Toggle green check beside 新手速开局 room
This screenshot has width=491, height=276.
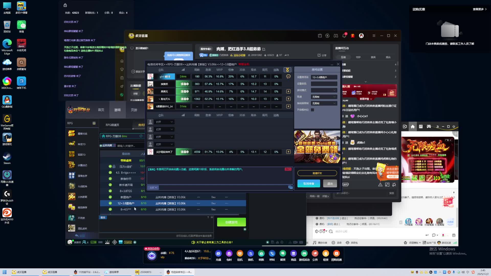[x=110, y=185]
